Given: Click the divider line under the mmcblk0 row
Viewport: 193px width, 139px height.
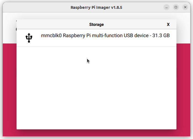Looking at the screenshot, I should pos(96,46).
